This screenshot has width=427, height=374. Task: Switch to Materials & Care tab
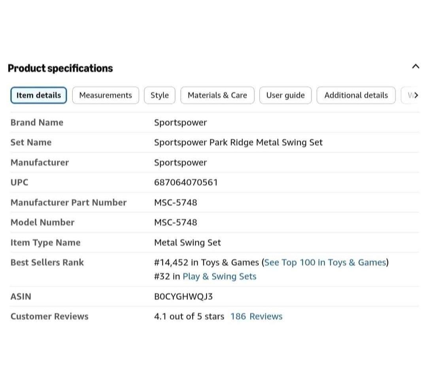[x=217, y=95]
